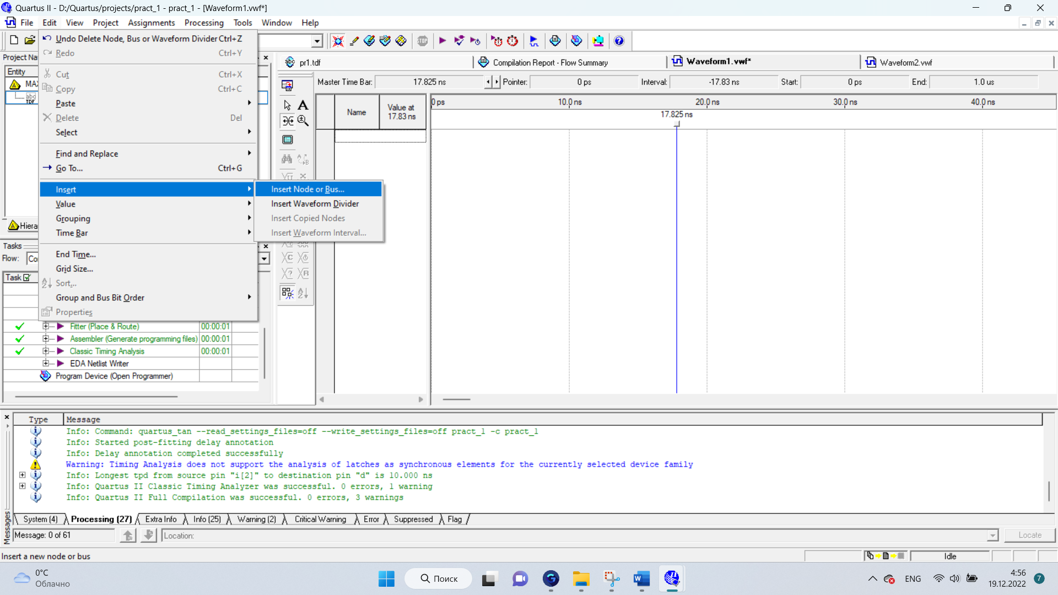Start Compilation with purple play icon
Image resolution: width=1058 pixels, height=595 pixels.
[442, 41]
